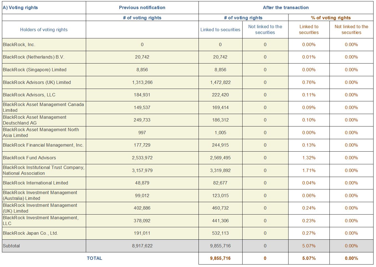Image resolution: width=376 pixels, height=267 pixels.
Task: Select 'BlackRock Institutional Trust Company' holder cell
Action: [43, 170]
